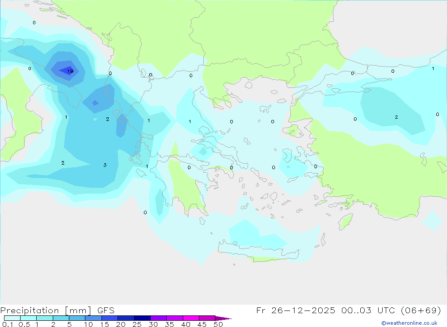Viewport: 447px width, 327px height.
Task: Select the 45–50 mm legend color box
Action: (x=207, y=318)
